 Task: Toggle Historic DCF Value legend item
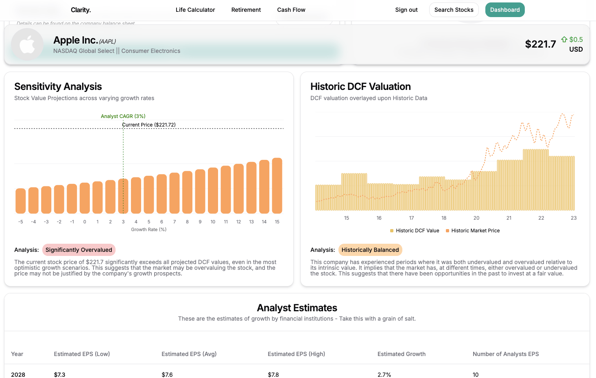click(417, 231)
